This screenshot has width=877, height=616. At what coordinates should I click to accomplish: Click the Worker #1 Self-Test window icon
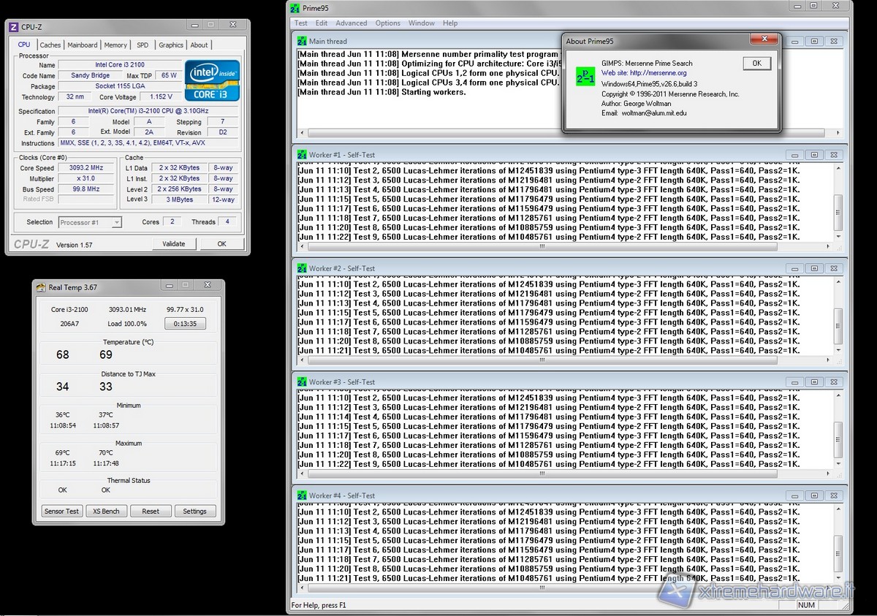(301, 154)
